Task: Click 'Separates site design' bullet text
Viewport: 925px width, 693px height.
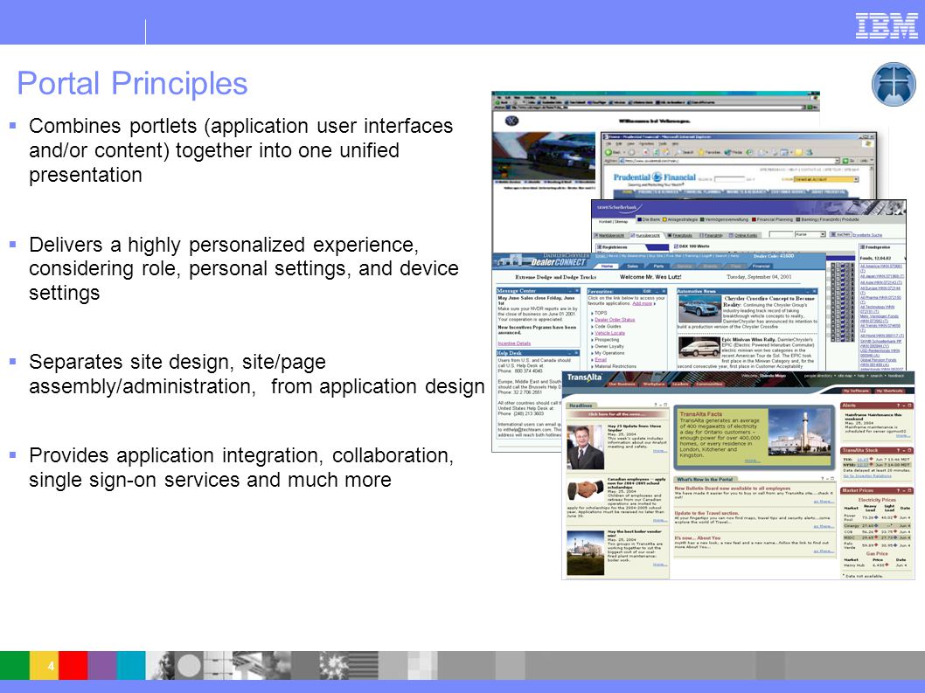Action: [x=257, y=373]
